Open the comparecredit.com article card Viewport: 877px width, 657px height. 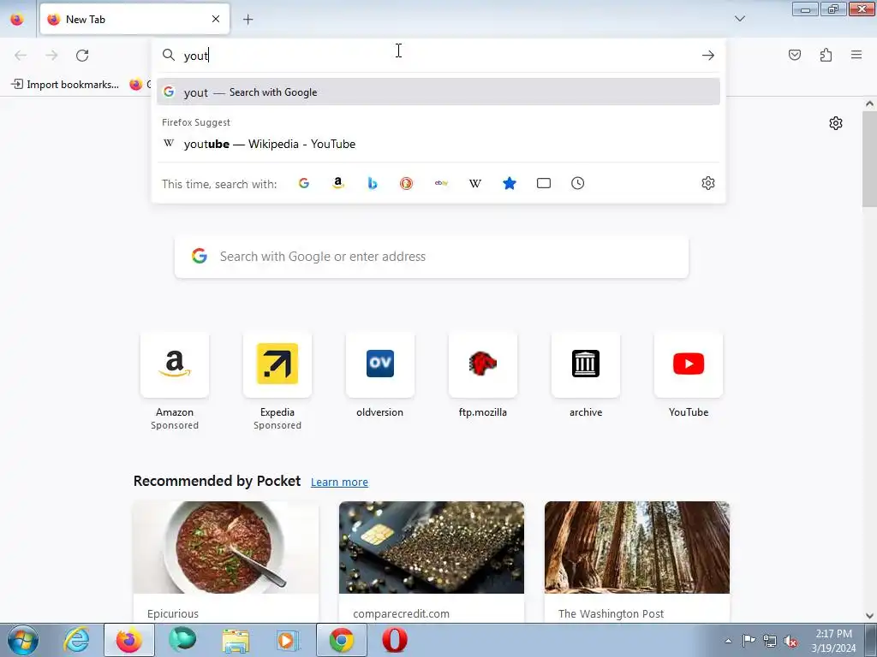click(432, 561)
